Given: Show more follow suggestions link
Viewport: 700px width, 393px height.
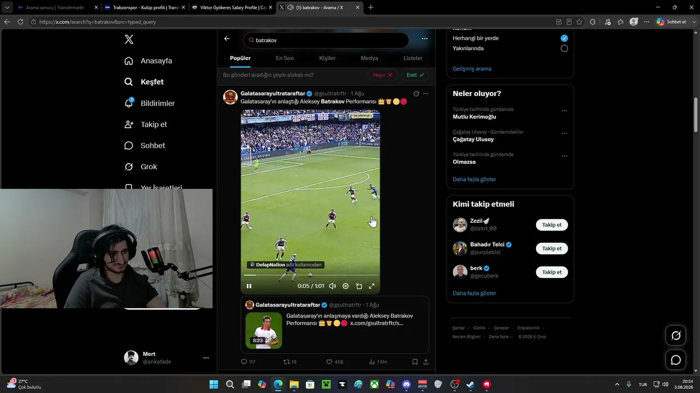Looking at the screenshot, I should coord(475,293).
